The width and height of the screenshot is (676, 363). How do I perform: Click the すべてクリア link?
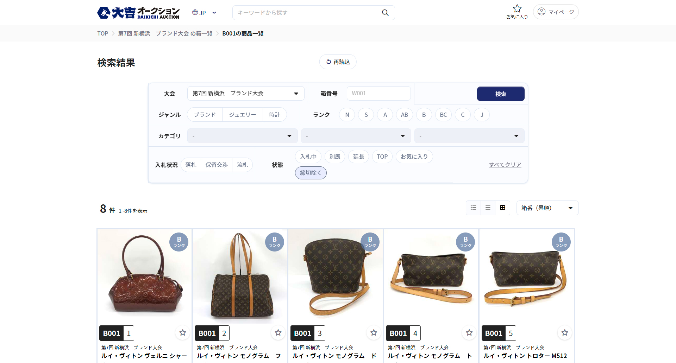tap(505, 165)
